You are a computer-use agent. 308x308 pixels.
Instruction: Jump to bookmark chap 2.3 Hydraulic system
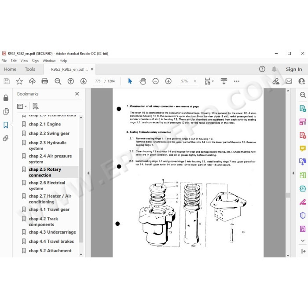[x=48, y=146]
